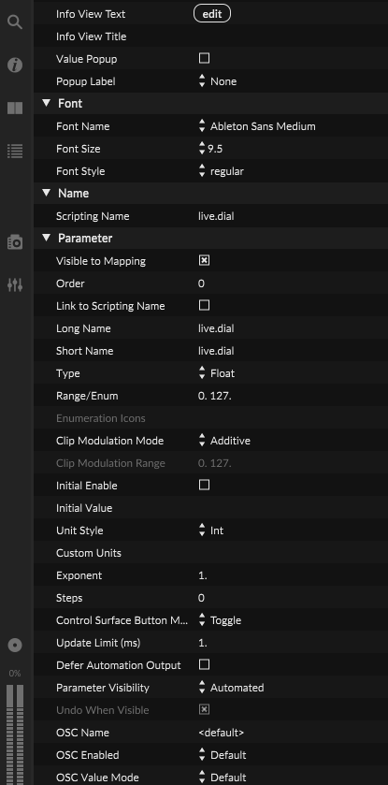The width and height of the screenshot is (388, 785).
Task: Click the Steps value field
Action: point(201,598)
